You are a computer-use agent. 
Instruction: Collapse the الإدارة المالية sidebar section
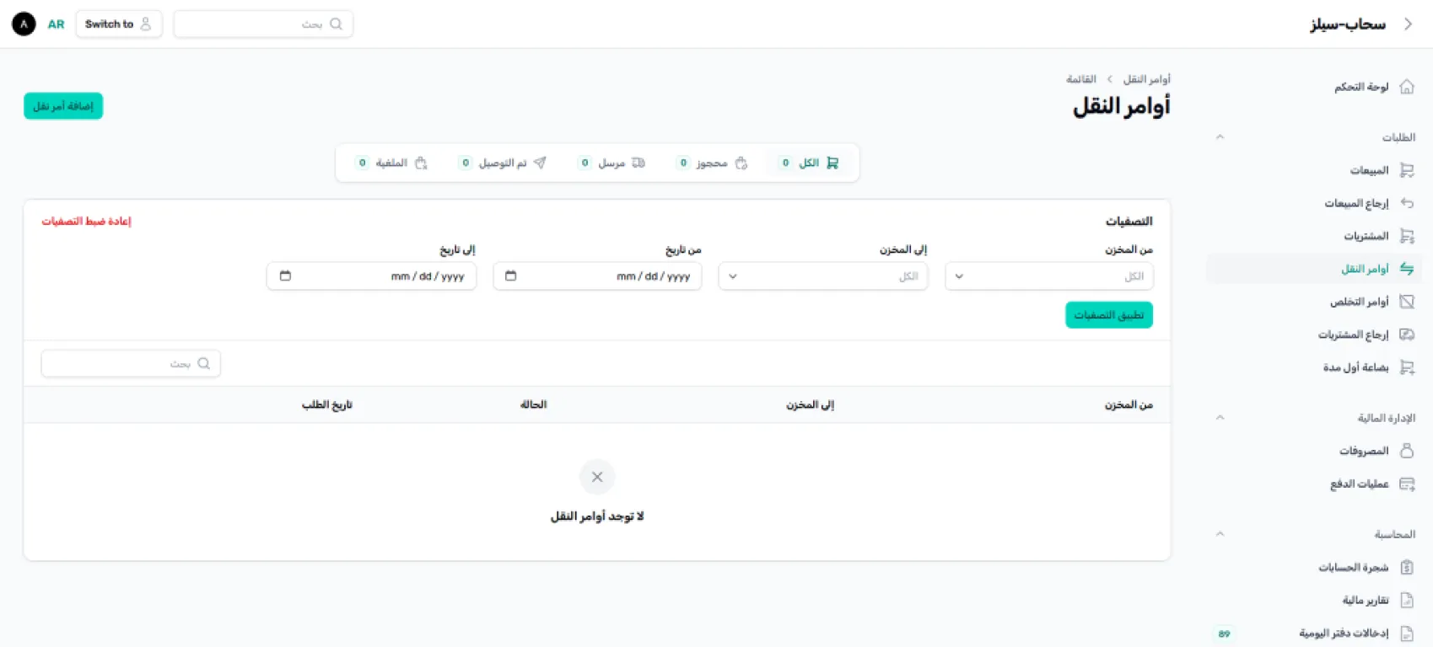(1220, 418)
